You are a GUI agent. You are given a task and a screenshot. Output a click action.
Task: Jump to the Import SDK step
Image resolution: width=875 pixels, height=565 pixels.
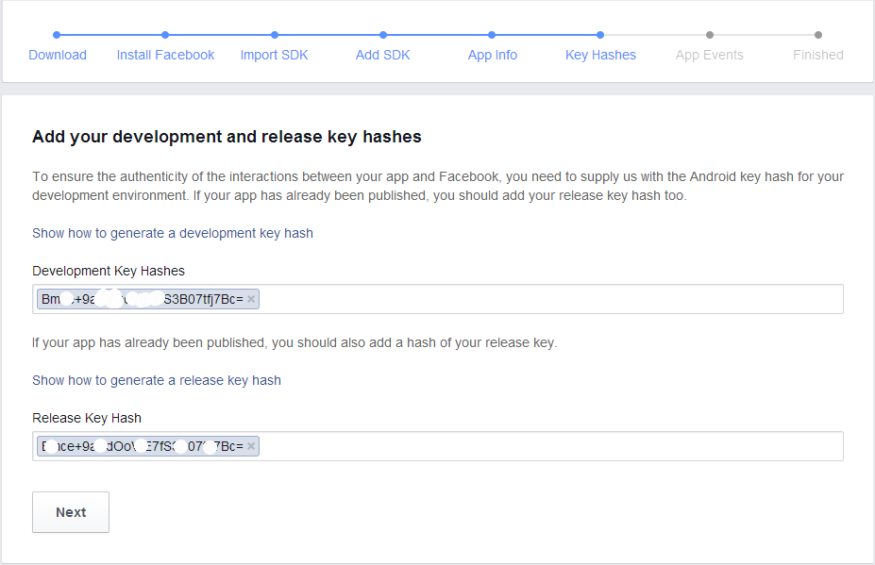click(274, 55)
